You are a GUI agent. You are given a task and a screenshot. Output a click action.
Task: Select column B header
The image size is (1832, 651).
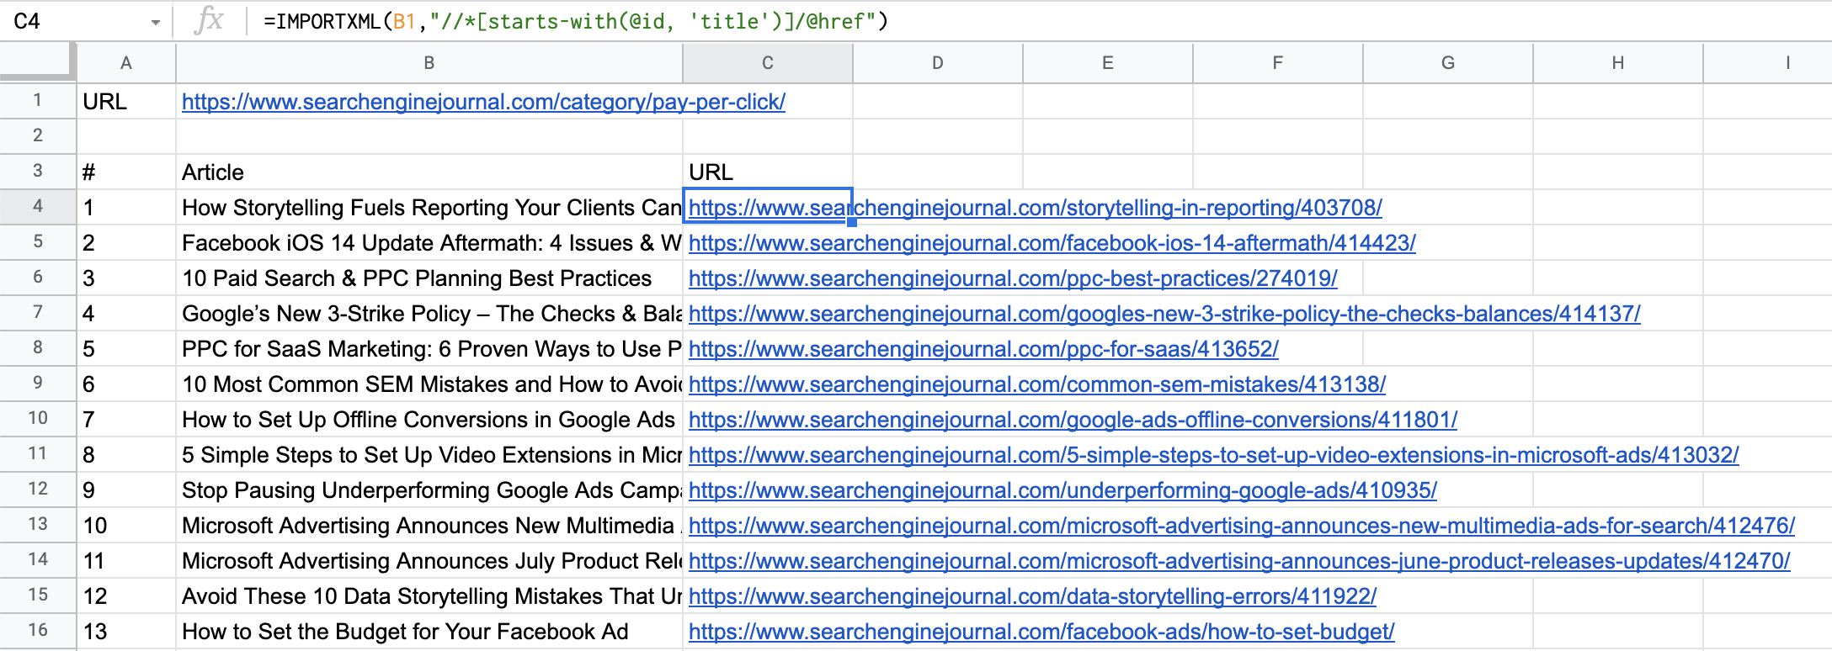pyautogui.click(x=429, y=63)
